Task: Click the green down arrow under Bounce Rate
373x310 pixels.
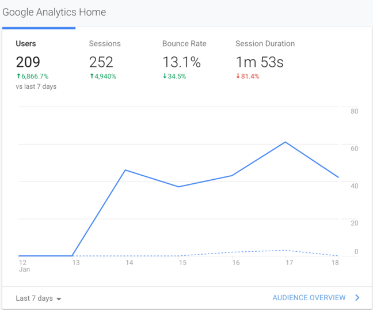Action: 165,76
